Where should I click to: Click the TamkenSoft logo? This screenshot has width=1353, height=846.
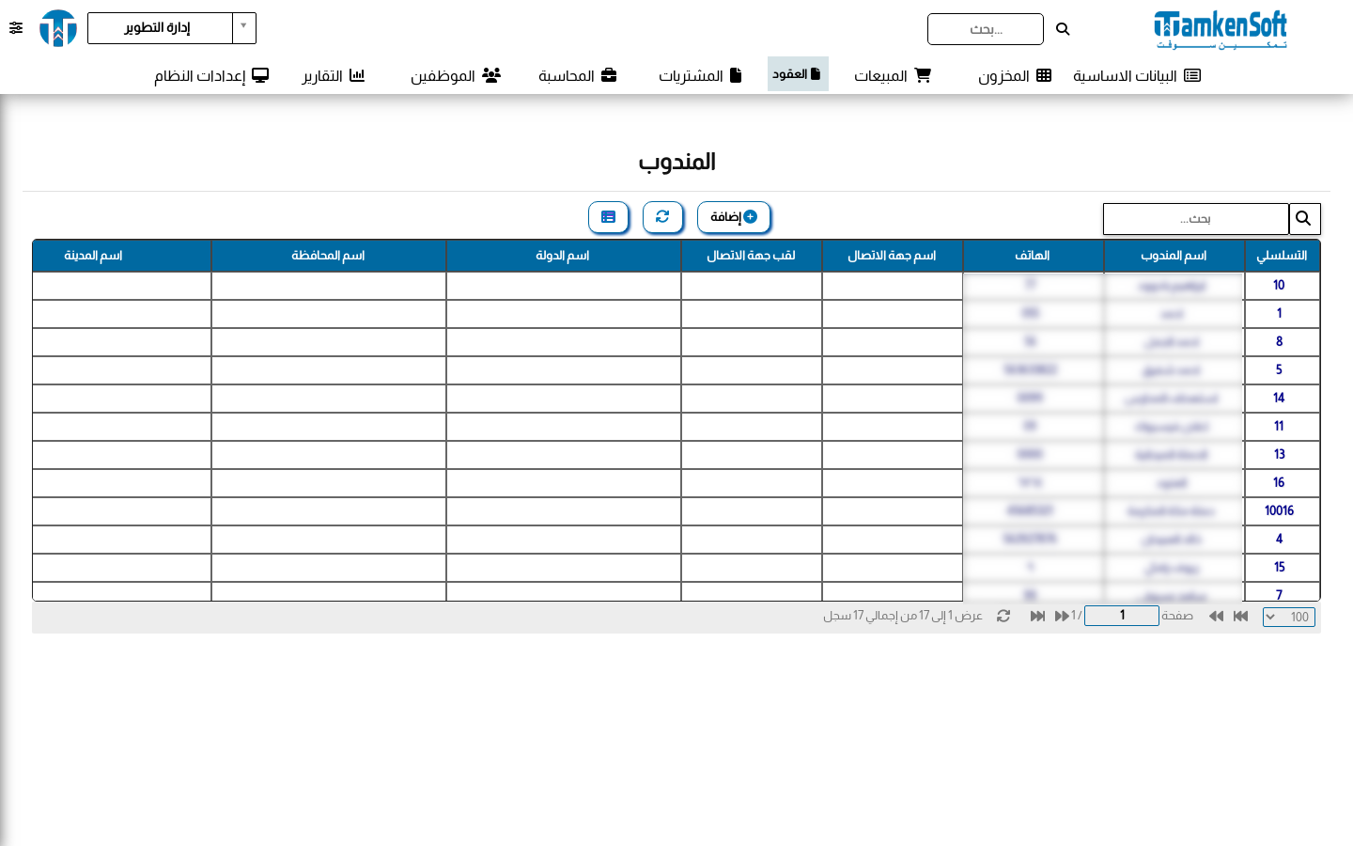tap(1221, 29)
